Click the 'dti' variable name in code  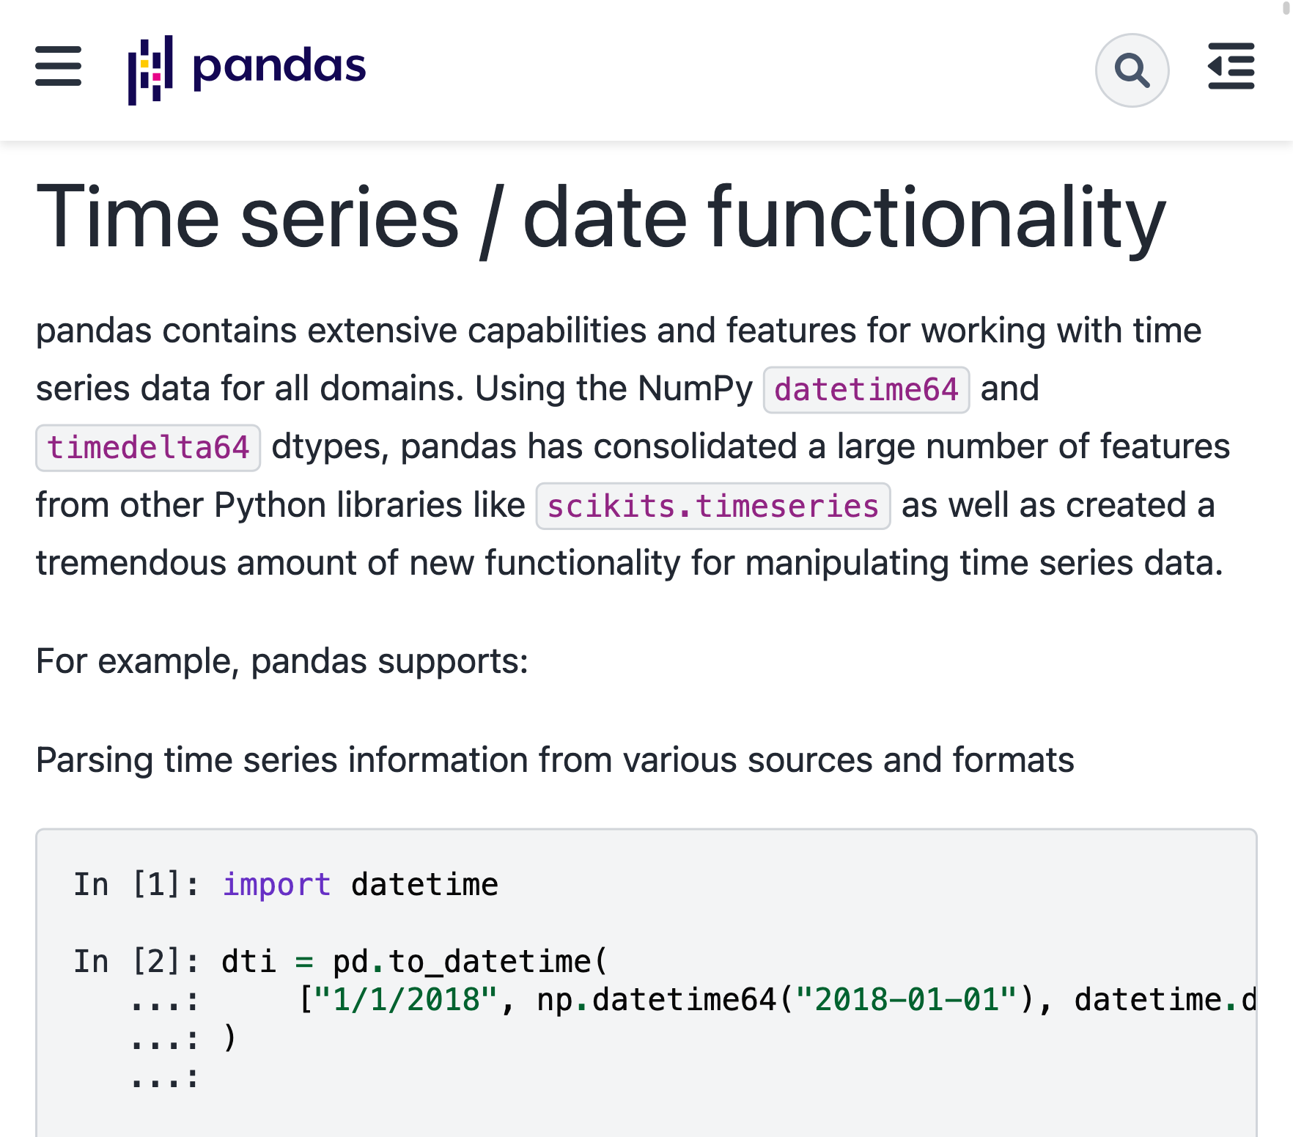click(x=248, y=961)
